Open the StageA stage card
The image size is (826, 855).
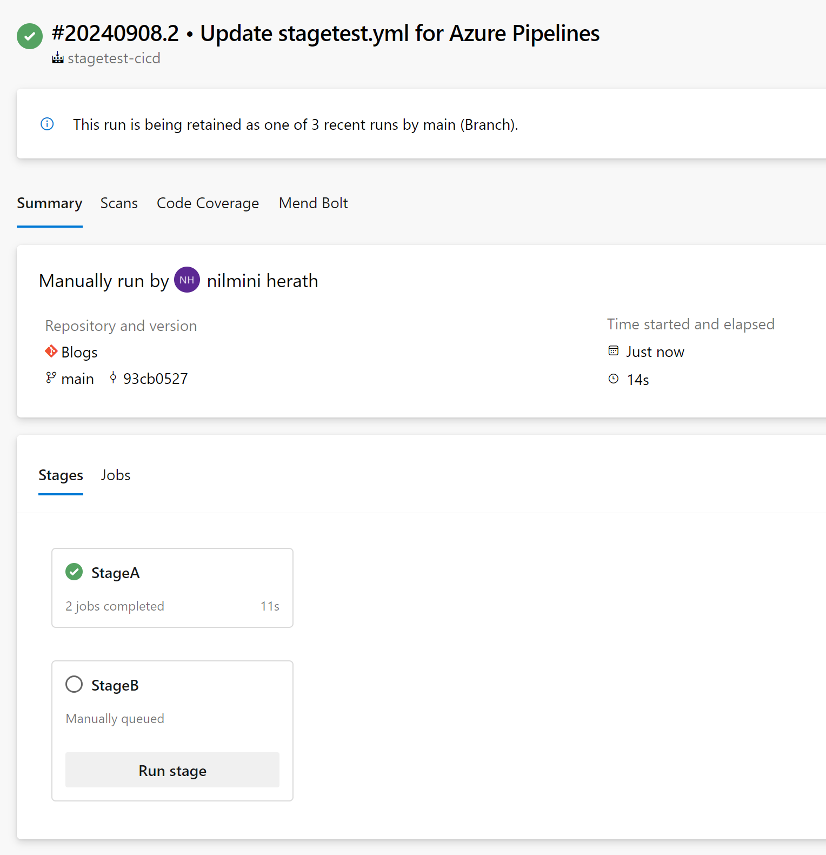(172, 588)
